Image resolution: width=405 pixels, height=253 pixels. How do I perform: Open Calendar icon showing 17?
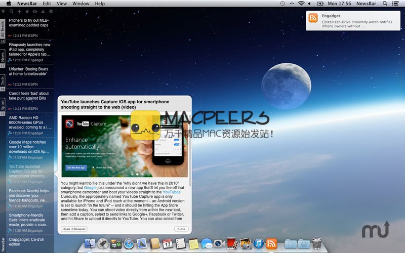click(x=168, y=243)
